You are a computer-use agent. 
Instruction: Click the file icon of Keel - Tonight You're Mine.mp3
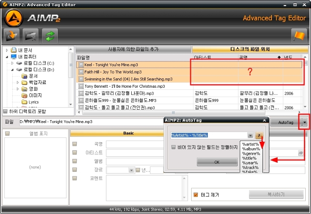click(81, 65)
